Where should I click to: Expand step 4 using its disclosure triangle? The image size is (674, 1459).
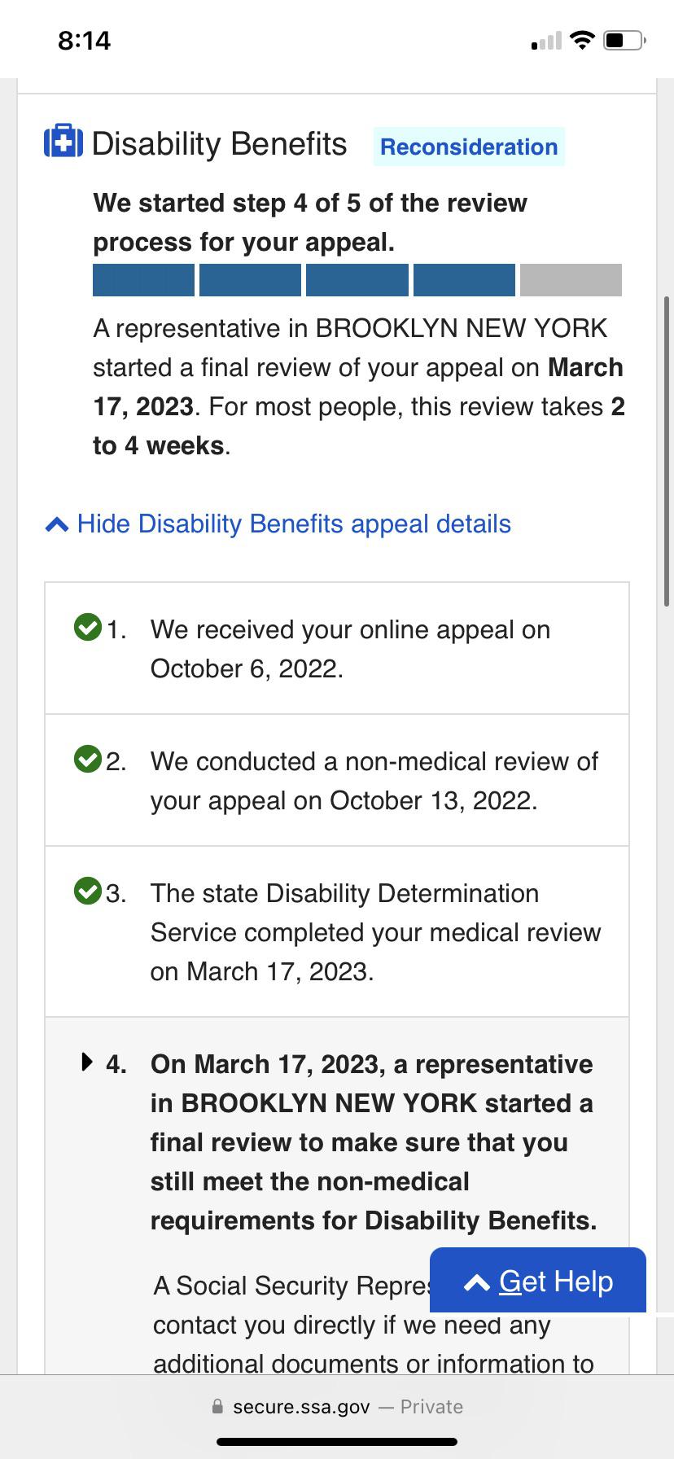point(87,1061)
